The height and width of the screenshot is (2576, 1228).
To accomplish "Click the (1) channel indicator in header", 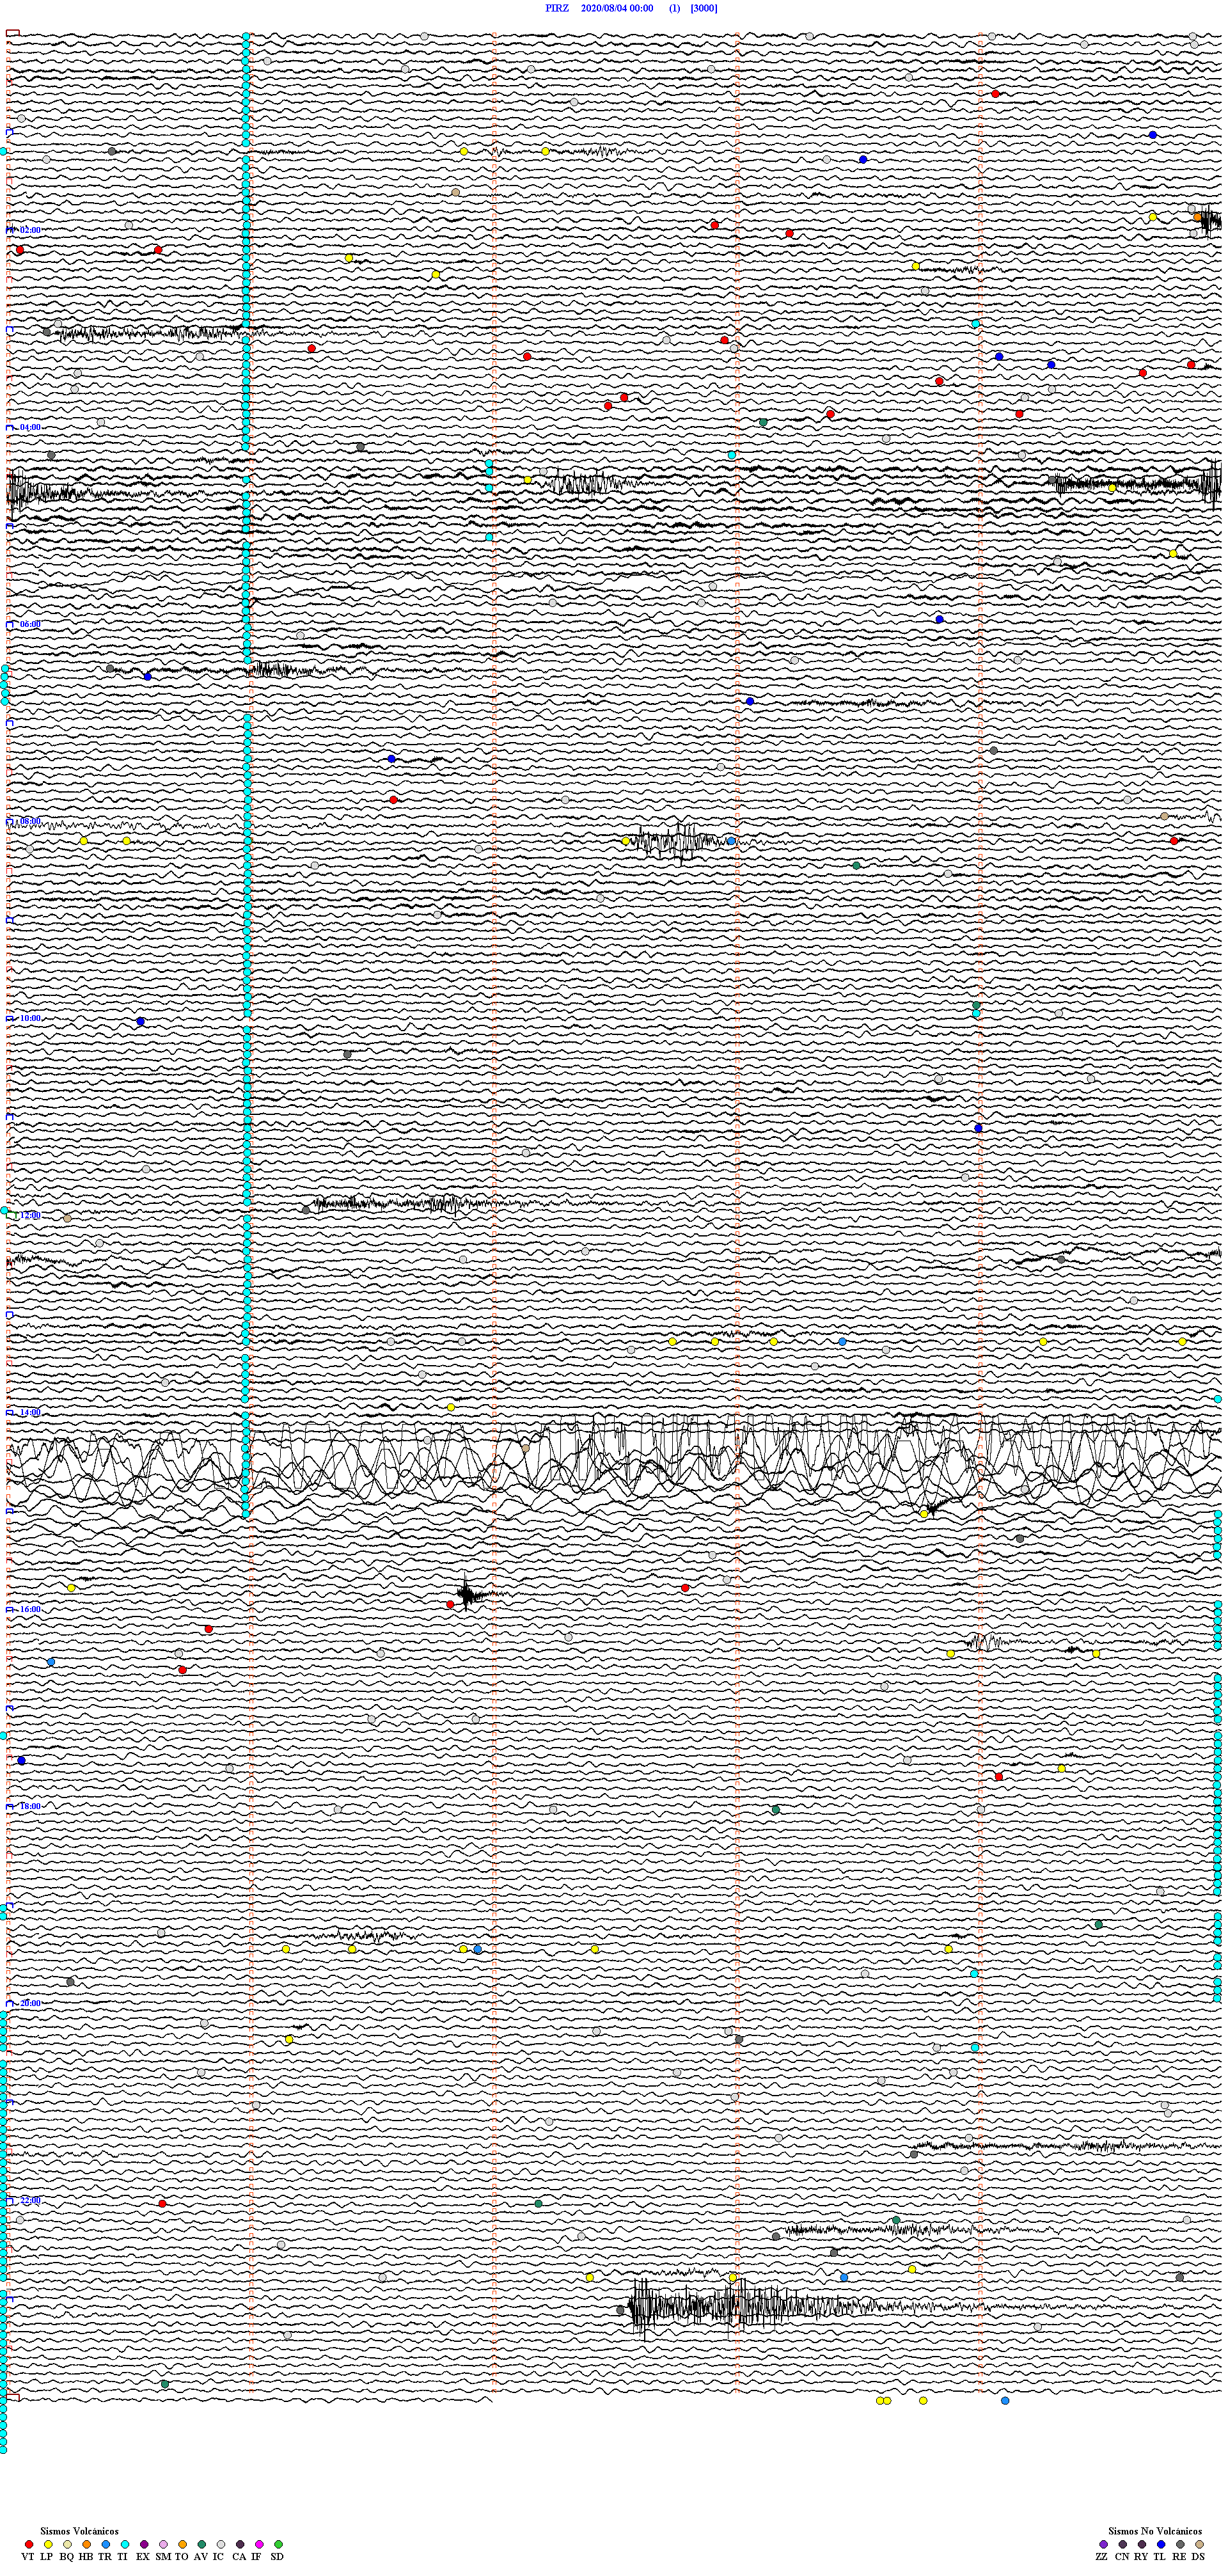I will 675,8.
